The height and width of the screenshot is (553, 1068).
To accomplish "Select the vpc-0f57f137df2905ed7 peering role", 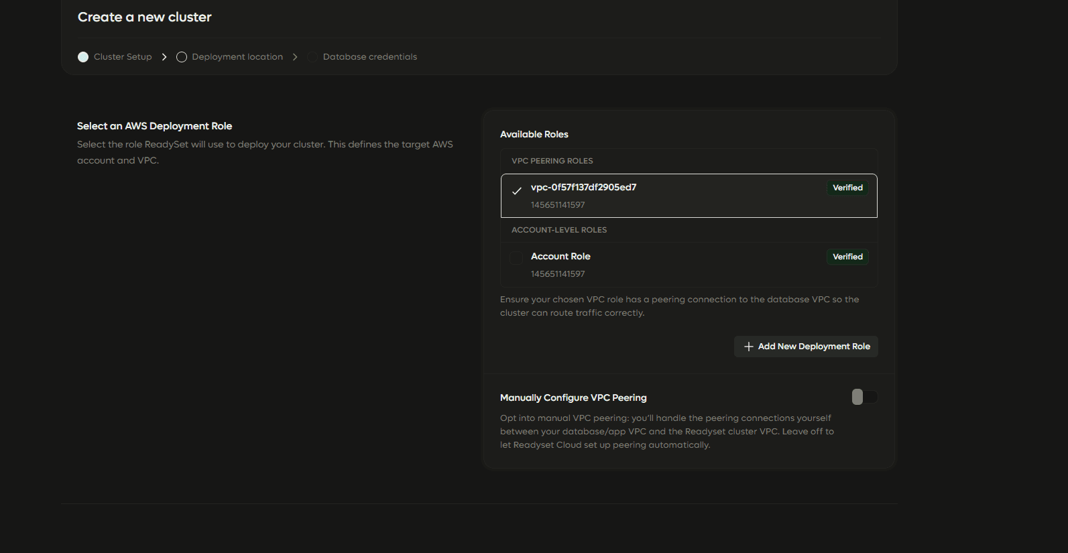I will pyautogui.click(x=689, y=196).
